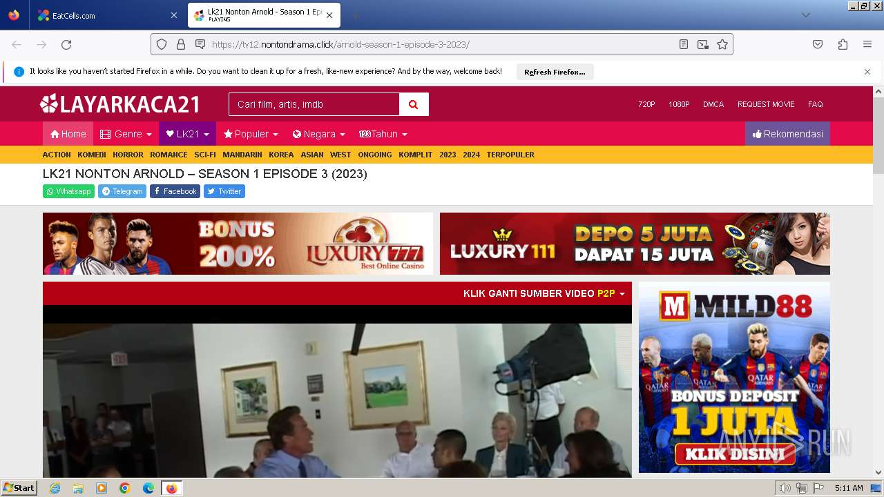The width and height of the screenshot is (884, 497).
Task: Share via the Telegram button
Action: [x=122, y=191]
